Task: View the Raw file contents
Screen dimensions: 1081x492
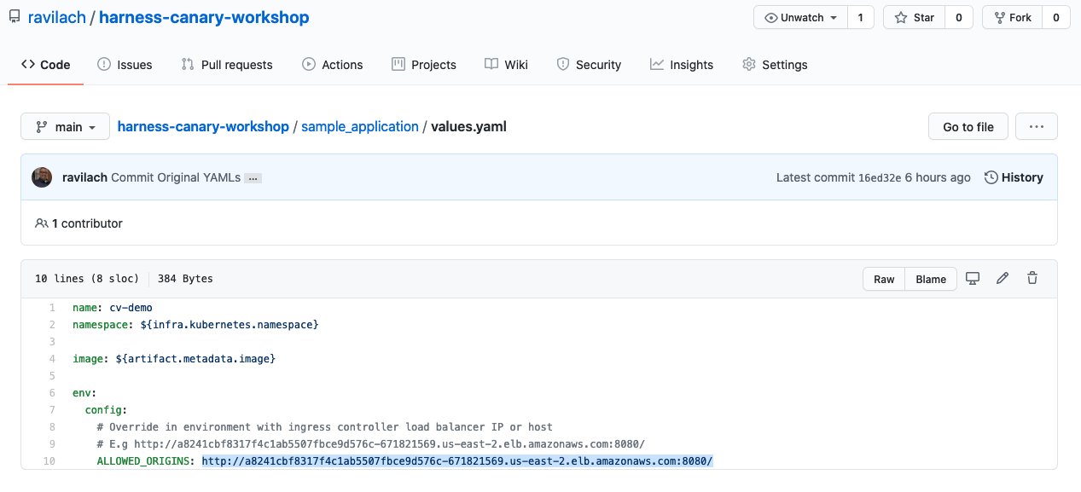Action: (x=884, y=279)
